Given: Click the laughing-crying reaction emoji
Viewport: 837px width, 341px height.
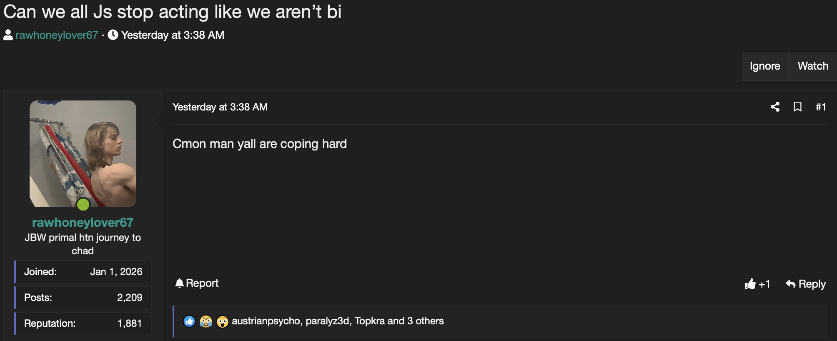Looking at the screenshot, I should click(x=206, y=321).
